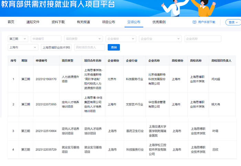Open the 项目类型 dropdown filter
The image size is (241, 166).
(83, 39)
